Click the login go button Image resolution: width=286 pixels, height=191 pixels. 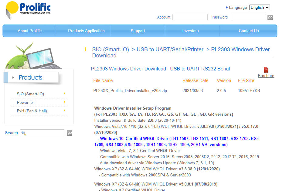point(270,18)
